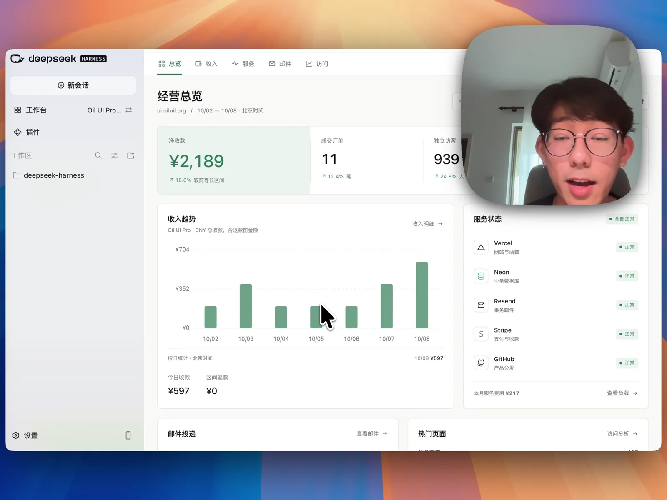
Task: Open the 工作台 workspace entry
Action: tap(30, 110)
